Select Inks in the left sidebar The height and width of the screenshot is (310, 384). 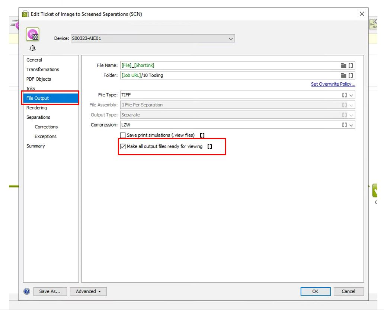[x=31, y=88]
